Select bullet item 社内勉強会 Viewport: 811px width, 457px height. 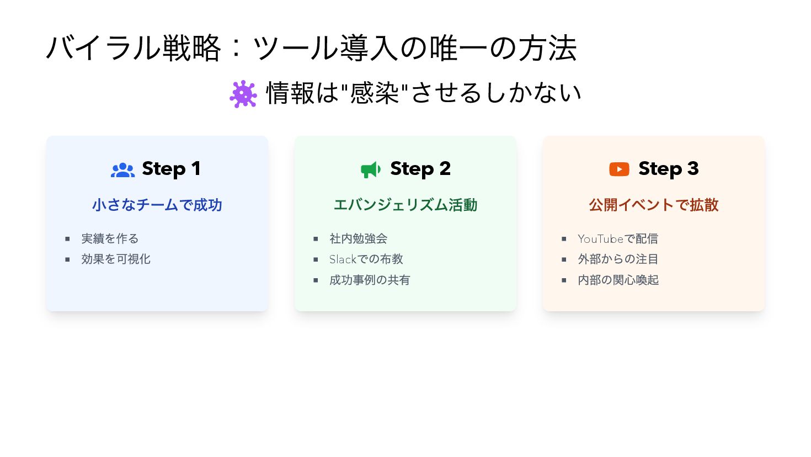(x=358, y=238)
